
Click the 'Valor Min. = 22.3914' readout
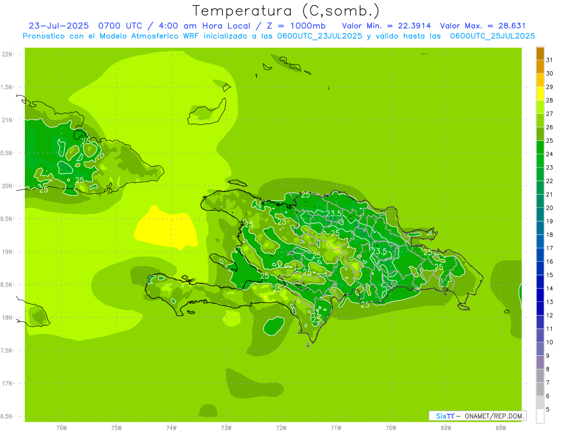click(386, 26)
